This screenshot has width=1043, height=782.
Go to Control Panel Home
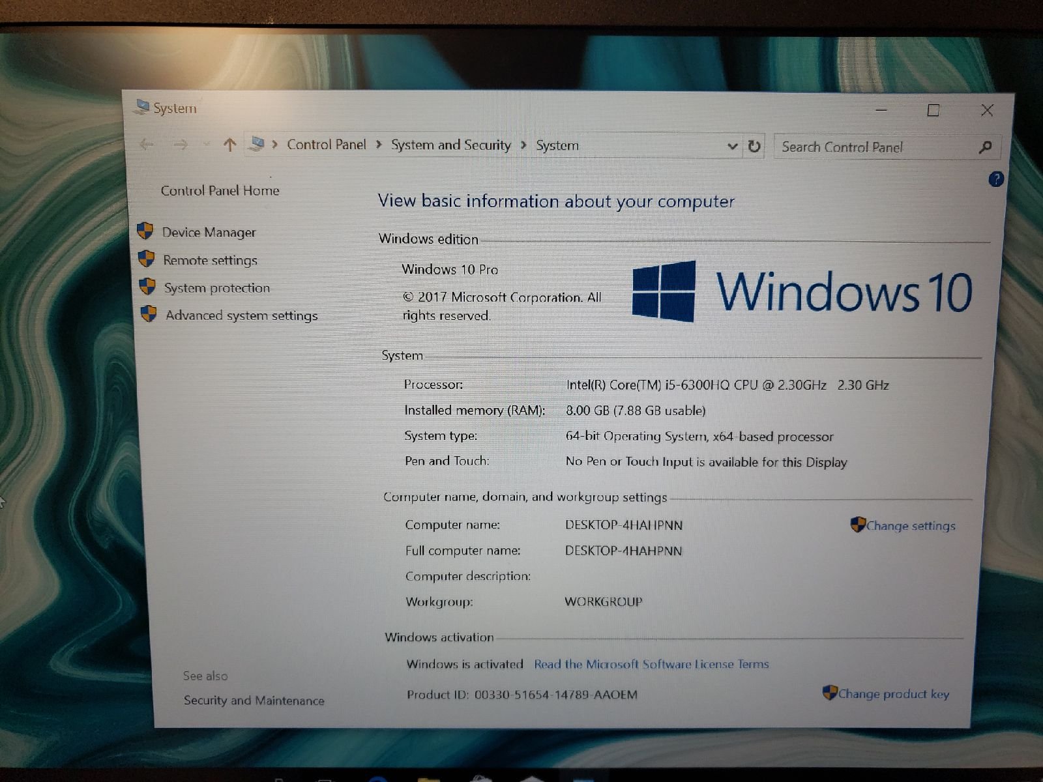(220, 191)
